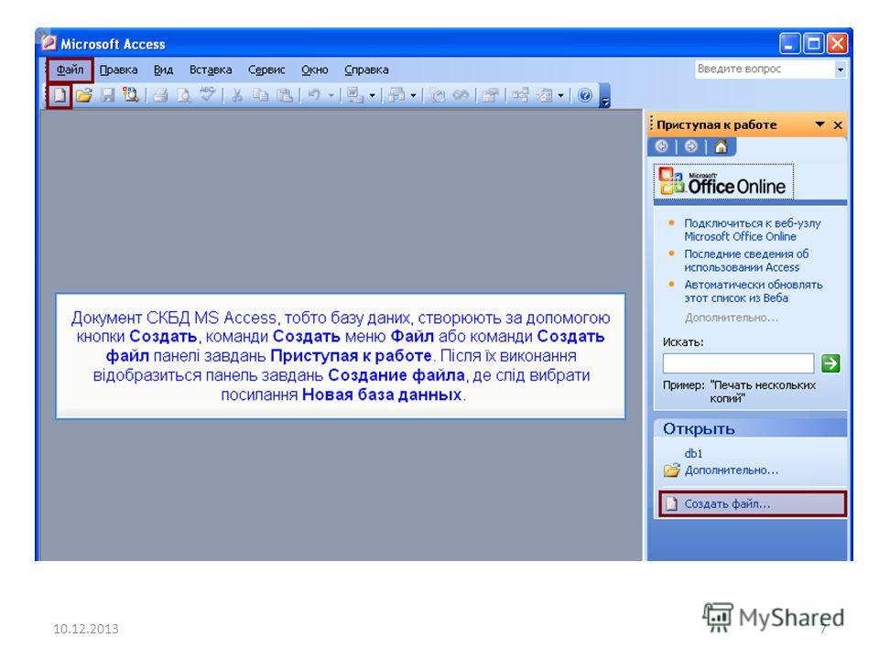This screenshot has width=879, height=659.
Task: Click the Paste clipboard icon
Action: [286, 96]
